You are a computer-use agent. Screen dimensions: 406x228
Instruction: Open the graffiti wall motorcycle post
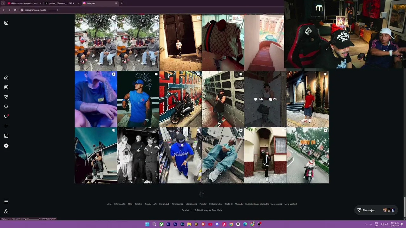180,99
